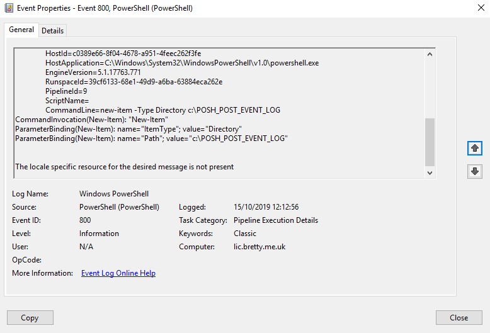Go to the next event with down arrow

pyautogui.click(x=475, y=171)
